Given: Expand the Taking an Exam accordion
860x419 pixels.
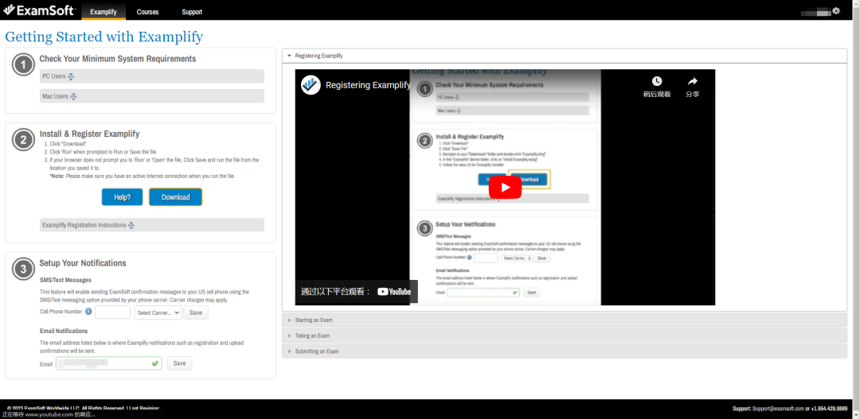Looking at the screenshot, I should (565, 336).
